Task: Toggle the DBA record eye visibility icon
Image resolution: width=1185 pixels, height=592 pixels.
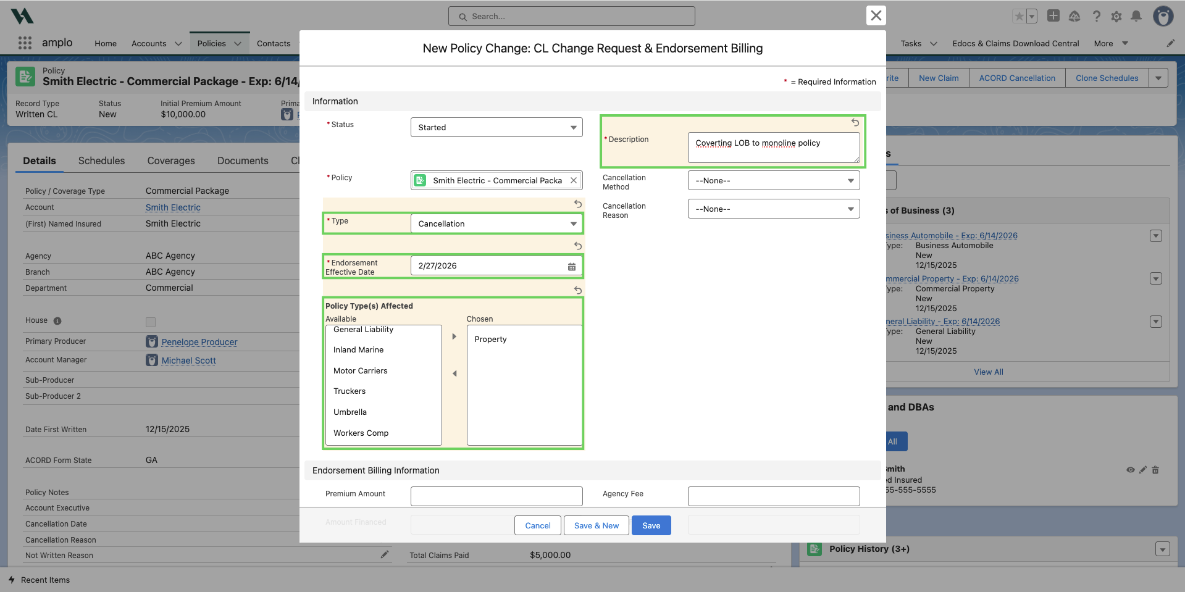Action: click(x=1130, y=470)
